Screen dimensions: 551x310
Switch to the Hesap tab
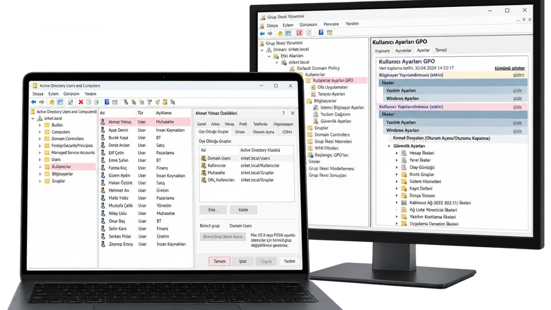[x=229, y=124]
